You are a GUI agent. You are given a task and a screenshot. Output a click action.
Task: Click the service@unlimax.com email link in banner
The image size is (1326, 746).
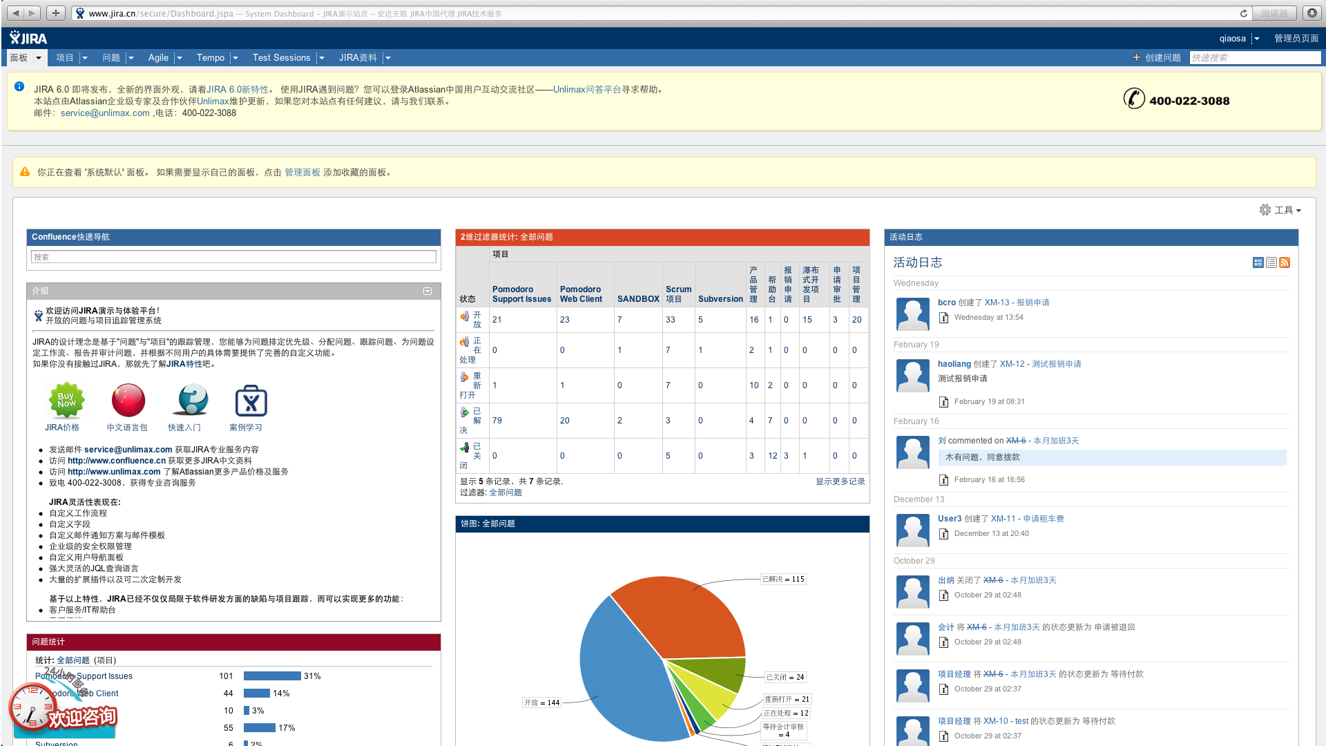(x=105, y=113)
